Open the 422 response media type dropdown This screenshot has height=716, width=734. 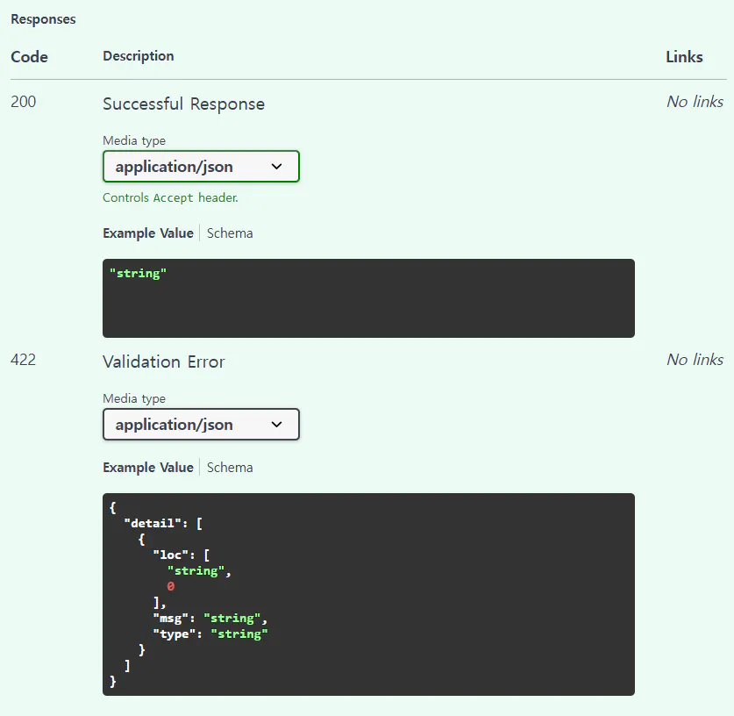point(201,425)
